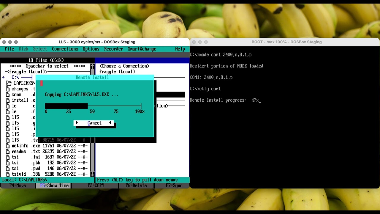380x214 pixels.
Task: Click the F4=Move function key button
Action: 18,185
